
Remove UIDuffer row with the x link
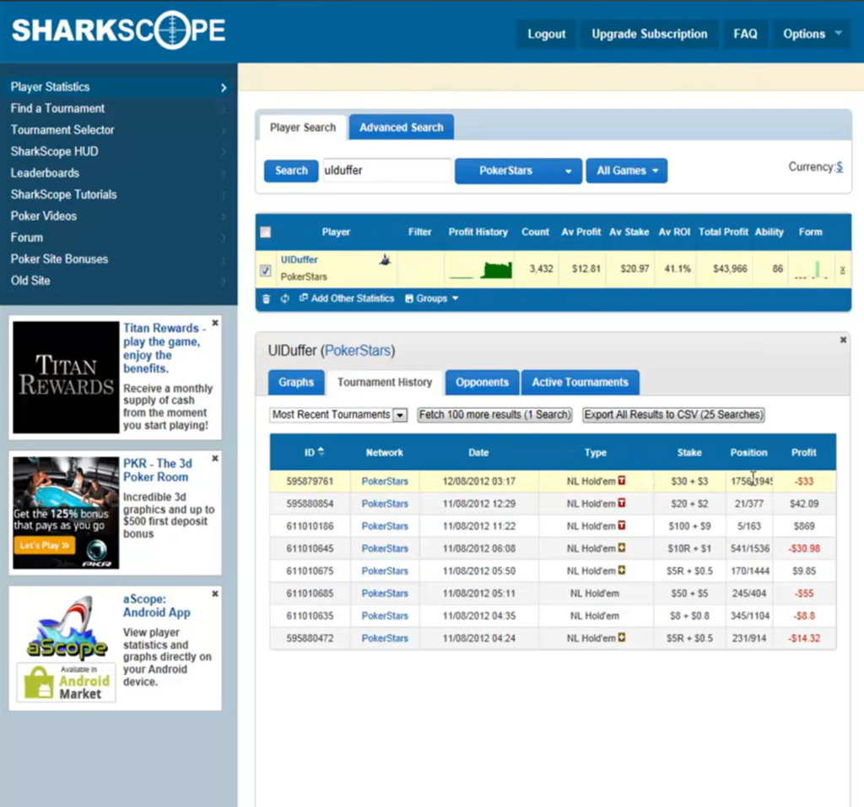tap(843, 270)
